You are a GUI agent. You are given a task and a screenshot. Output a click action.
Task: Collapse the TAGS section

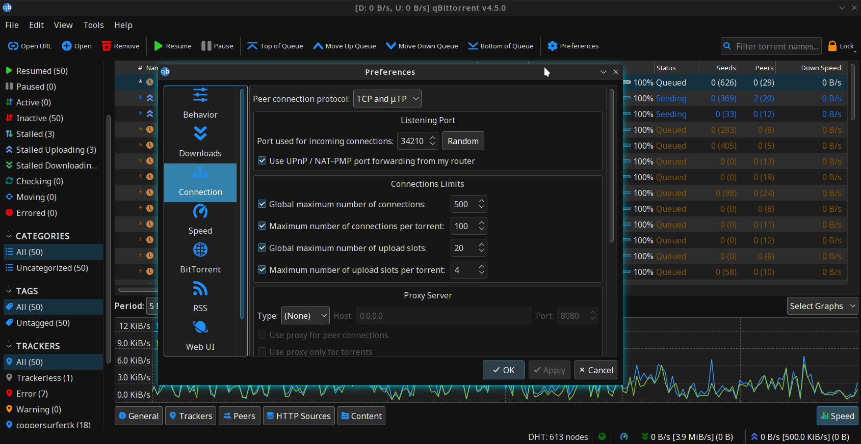coord(9,291)
